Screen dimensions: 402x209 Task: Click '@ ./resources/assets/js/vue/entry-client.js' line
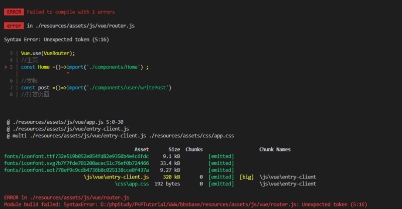click(x=68, y=129)
